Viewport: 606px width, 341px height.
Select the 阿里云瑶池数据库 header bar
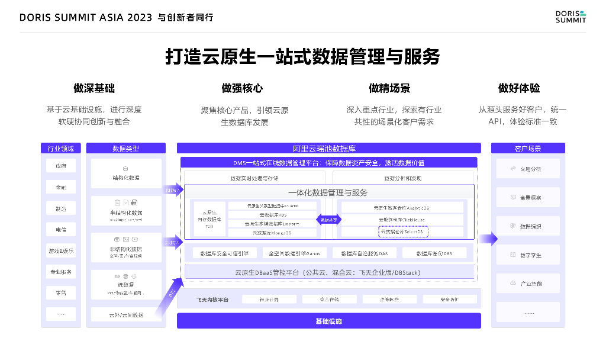click(329, 149)
